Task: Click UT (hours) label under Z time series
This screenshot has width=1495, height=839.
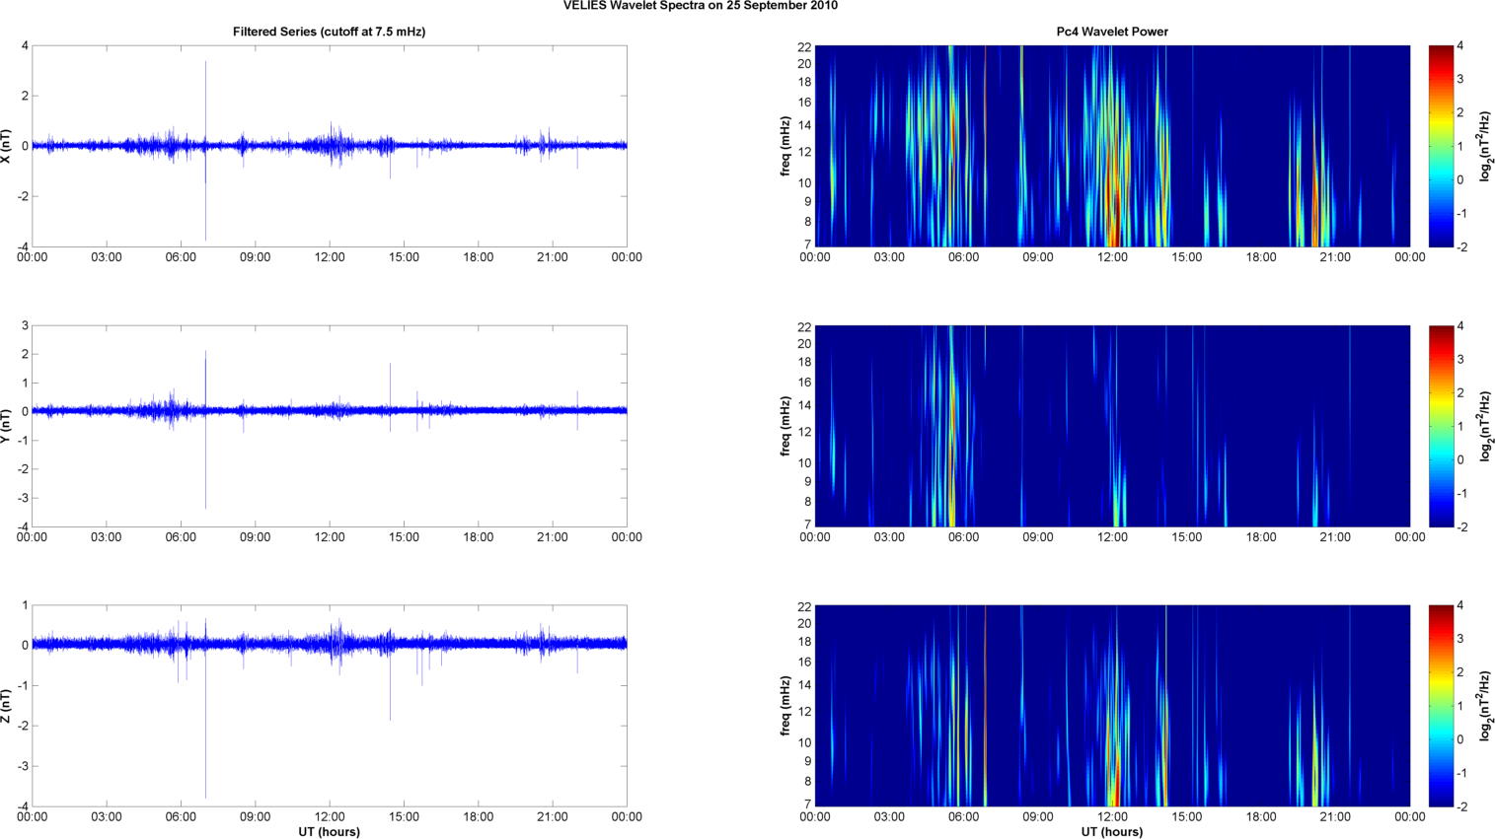Action: (x=329, y=831)
